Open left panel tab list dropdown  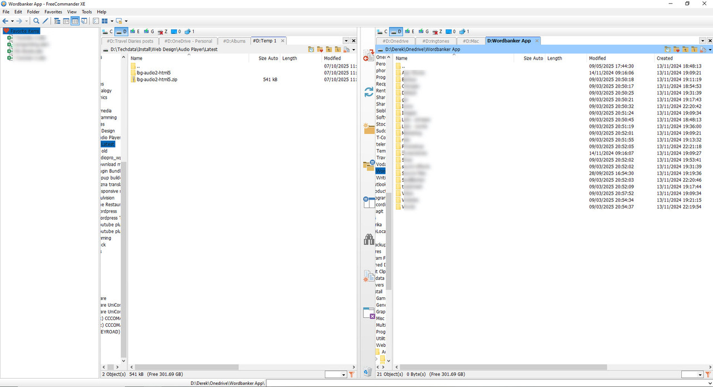click(x=346, y=41)
